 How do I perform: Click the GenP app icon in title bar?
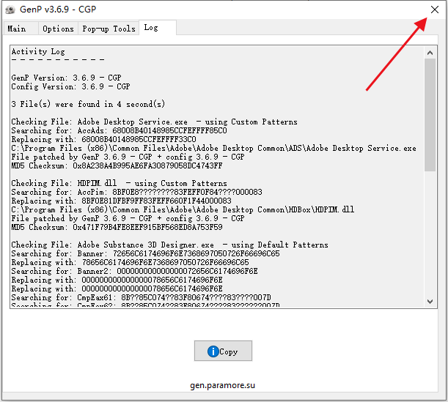(10, 10)
